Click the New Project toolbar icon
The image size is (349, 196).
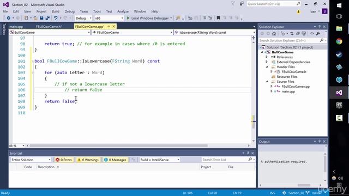(26, 18)
